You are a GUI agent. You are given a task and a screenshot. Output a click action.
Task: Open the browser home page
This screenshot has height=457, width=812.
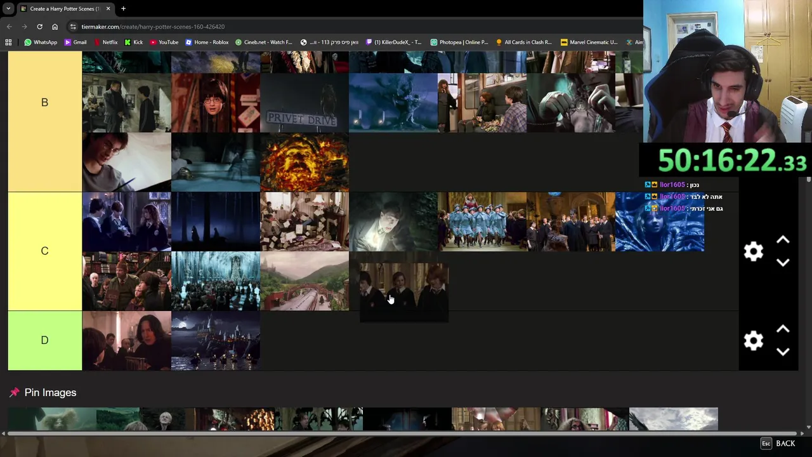tap(55, 27)
